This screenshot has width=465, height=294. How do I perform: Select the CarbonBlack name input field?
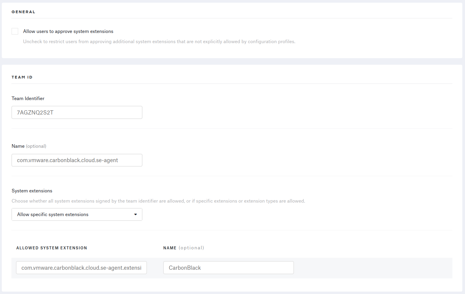click(x=228, y=268)
